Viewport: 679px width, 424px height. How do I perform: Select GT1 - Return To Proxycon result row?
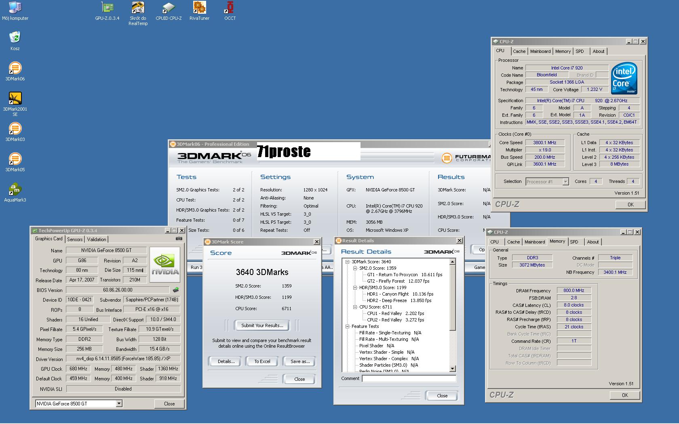coord(405,275)
